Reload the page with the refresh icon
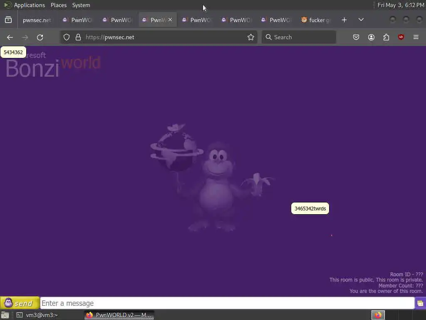426x320 pixels. pyautogui.click(x=40, y=37)
